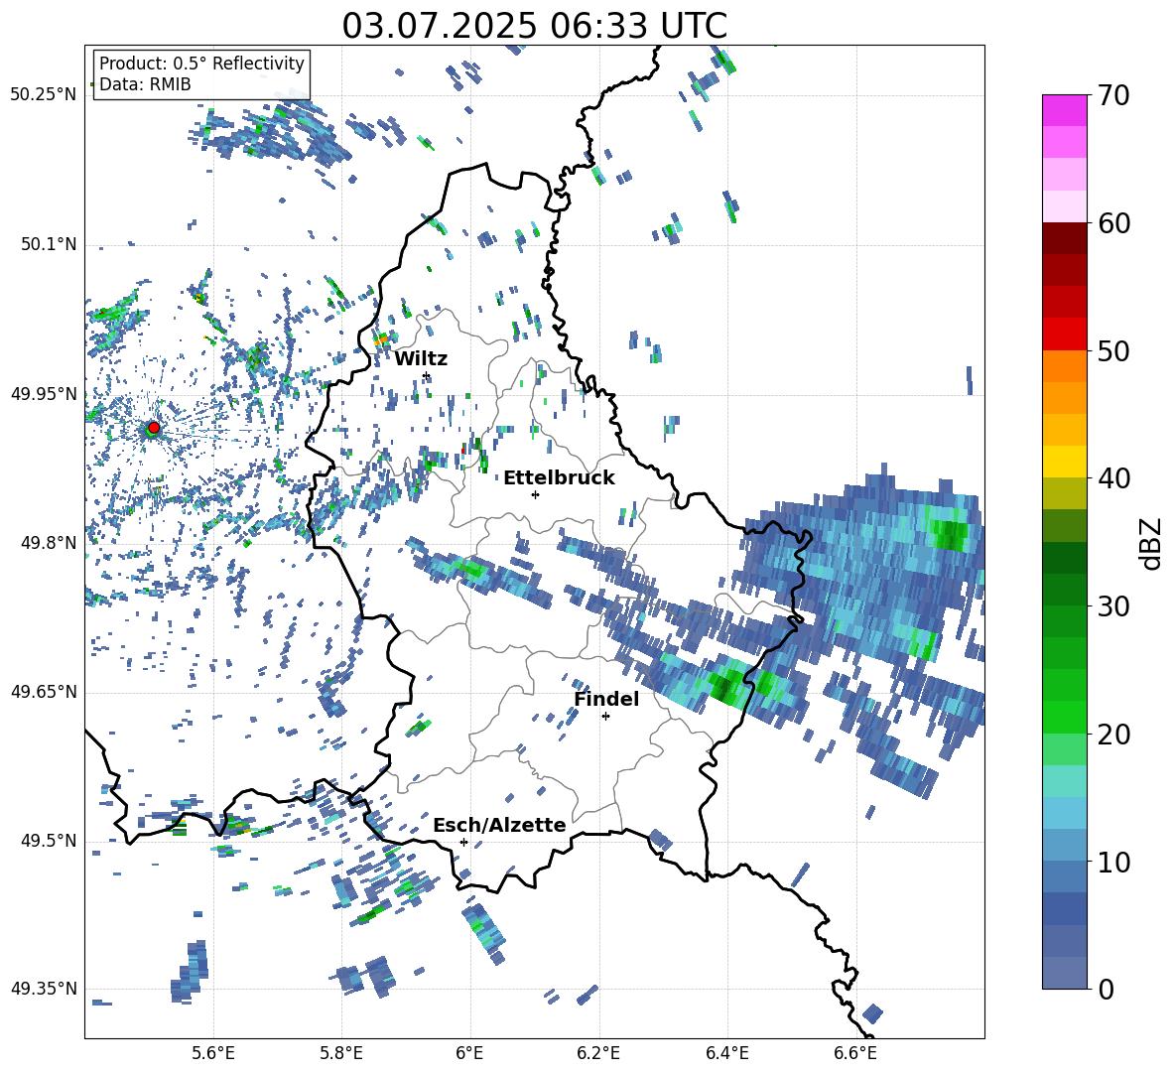Click the colorbar tick label 40

tap(1113, 478)
